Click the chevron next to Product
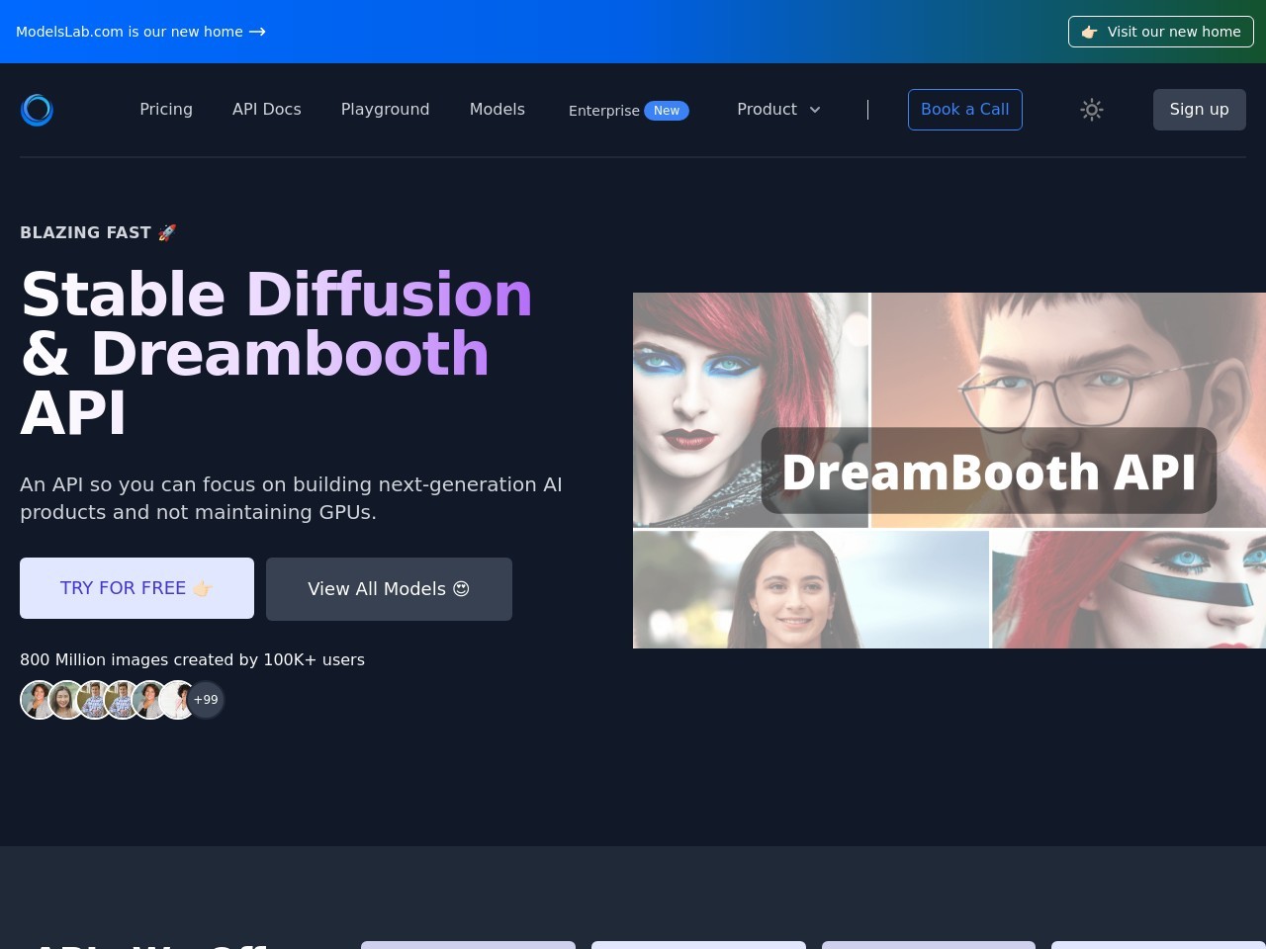Viewport: 1266px width, 949px height. (815, 110)
